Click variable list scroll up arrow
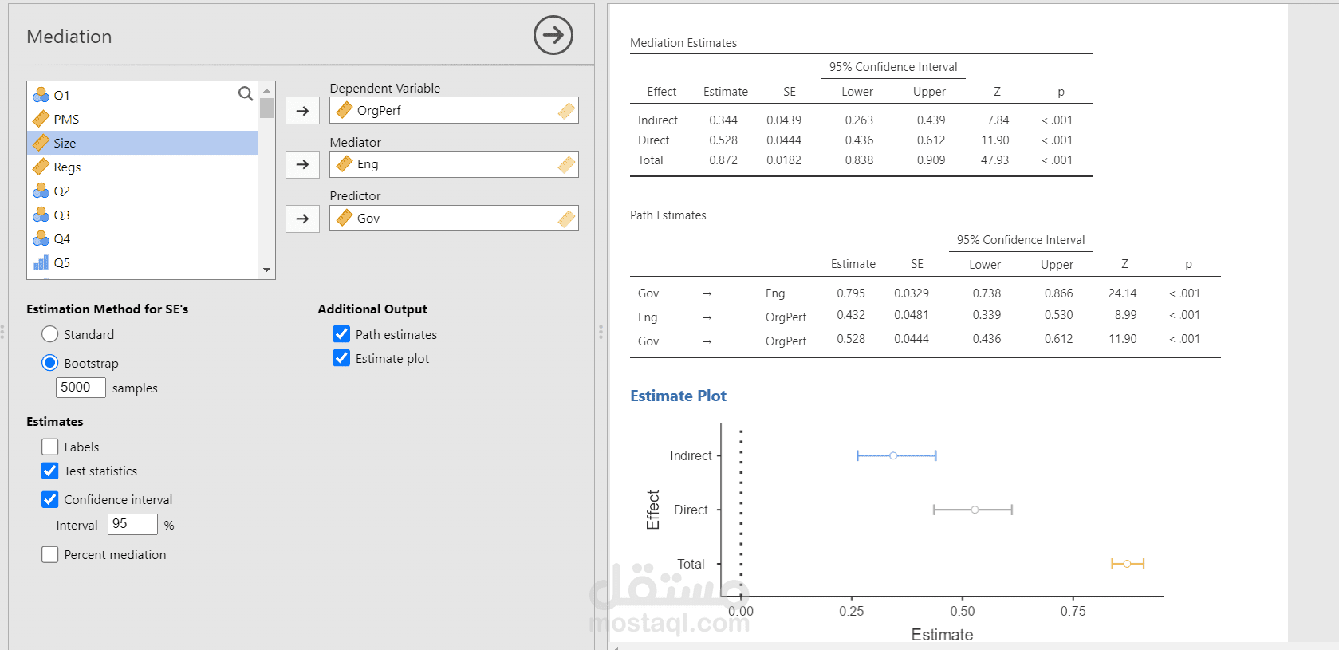This screenshot has width=1339, height=650. [267, 90]
